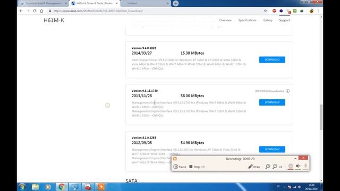Select the version 9.4.0.1026 heading text
Screen dimensions: 340x191
pos(144,48)
